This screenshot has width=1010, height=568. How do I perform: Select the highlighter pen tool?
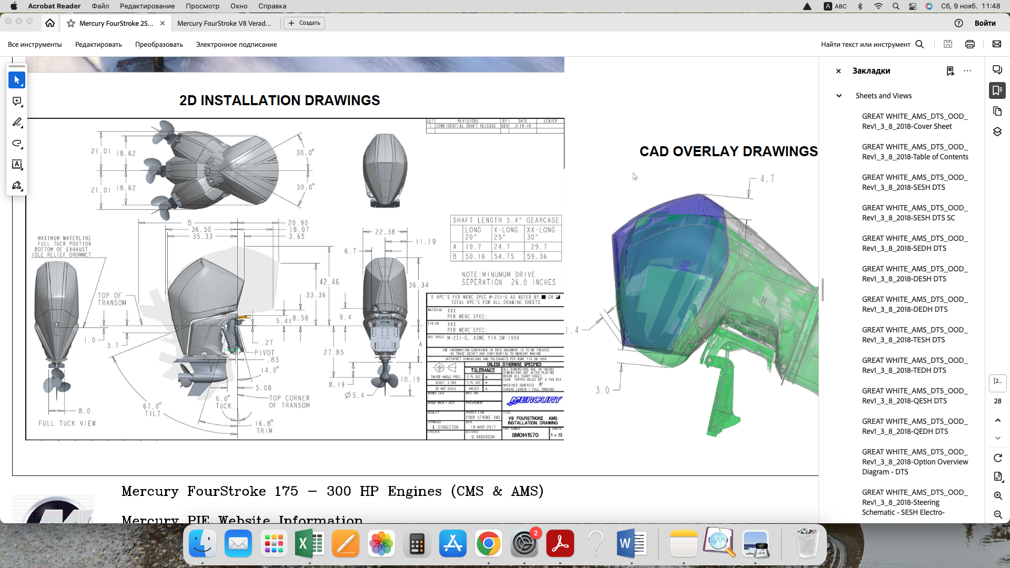click(x=17, y=122)
